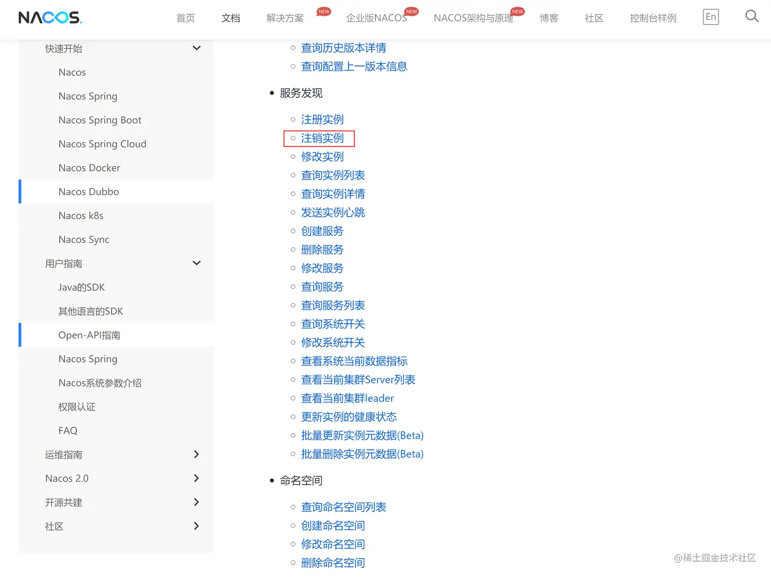771x578 pixels.
Task: Open the 查看系统当前数据指标 link
Action: (354, 361)
